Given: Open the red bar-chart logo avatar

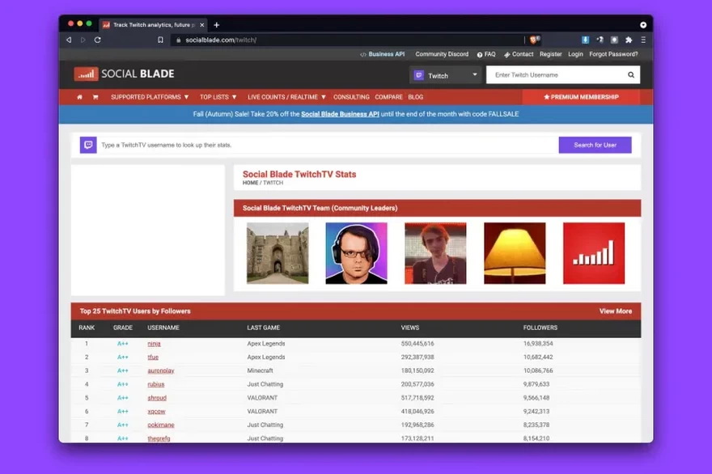Looking at the screenshot, I should tap(594, 253).
